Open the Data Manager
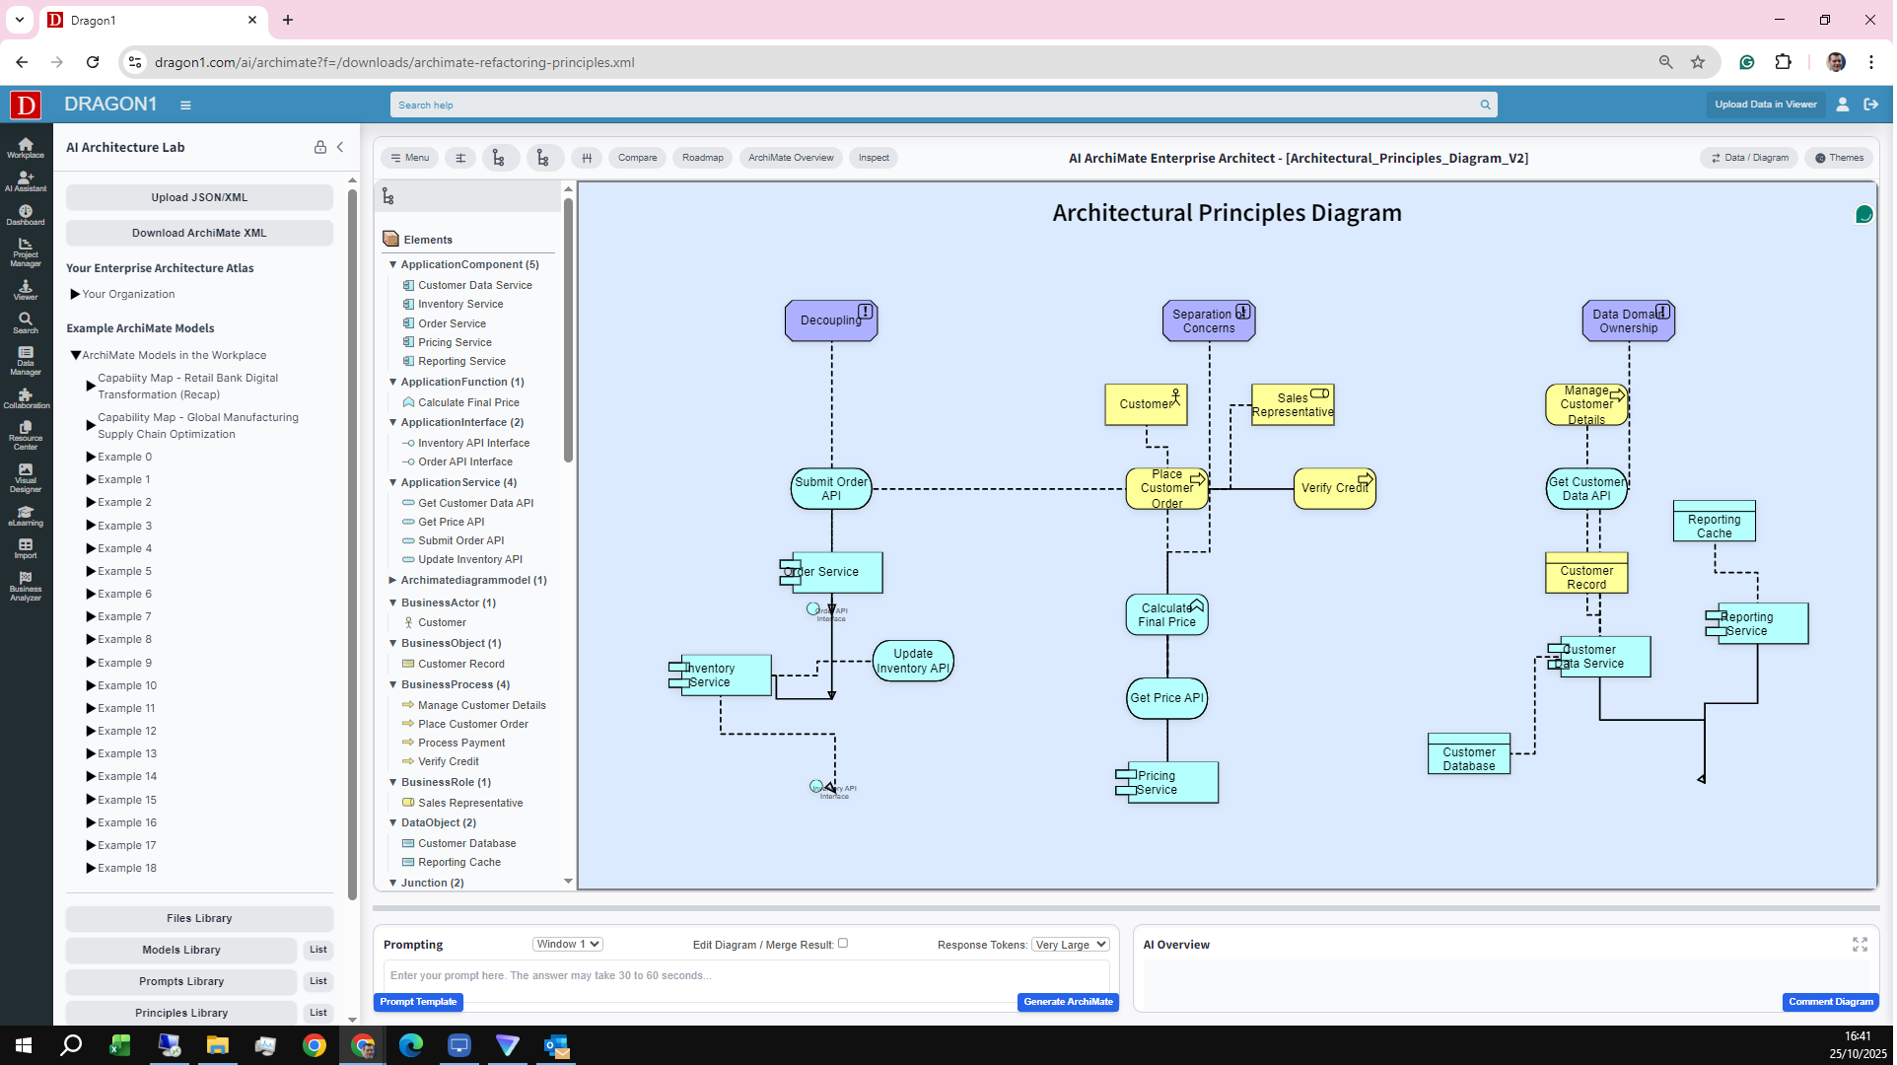The width and height of the screenshot is (1897, 1065). click(25, 363)
